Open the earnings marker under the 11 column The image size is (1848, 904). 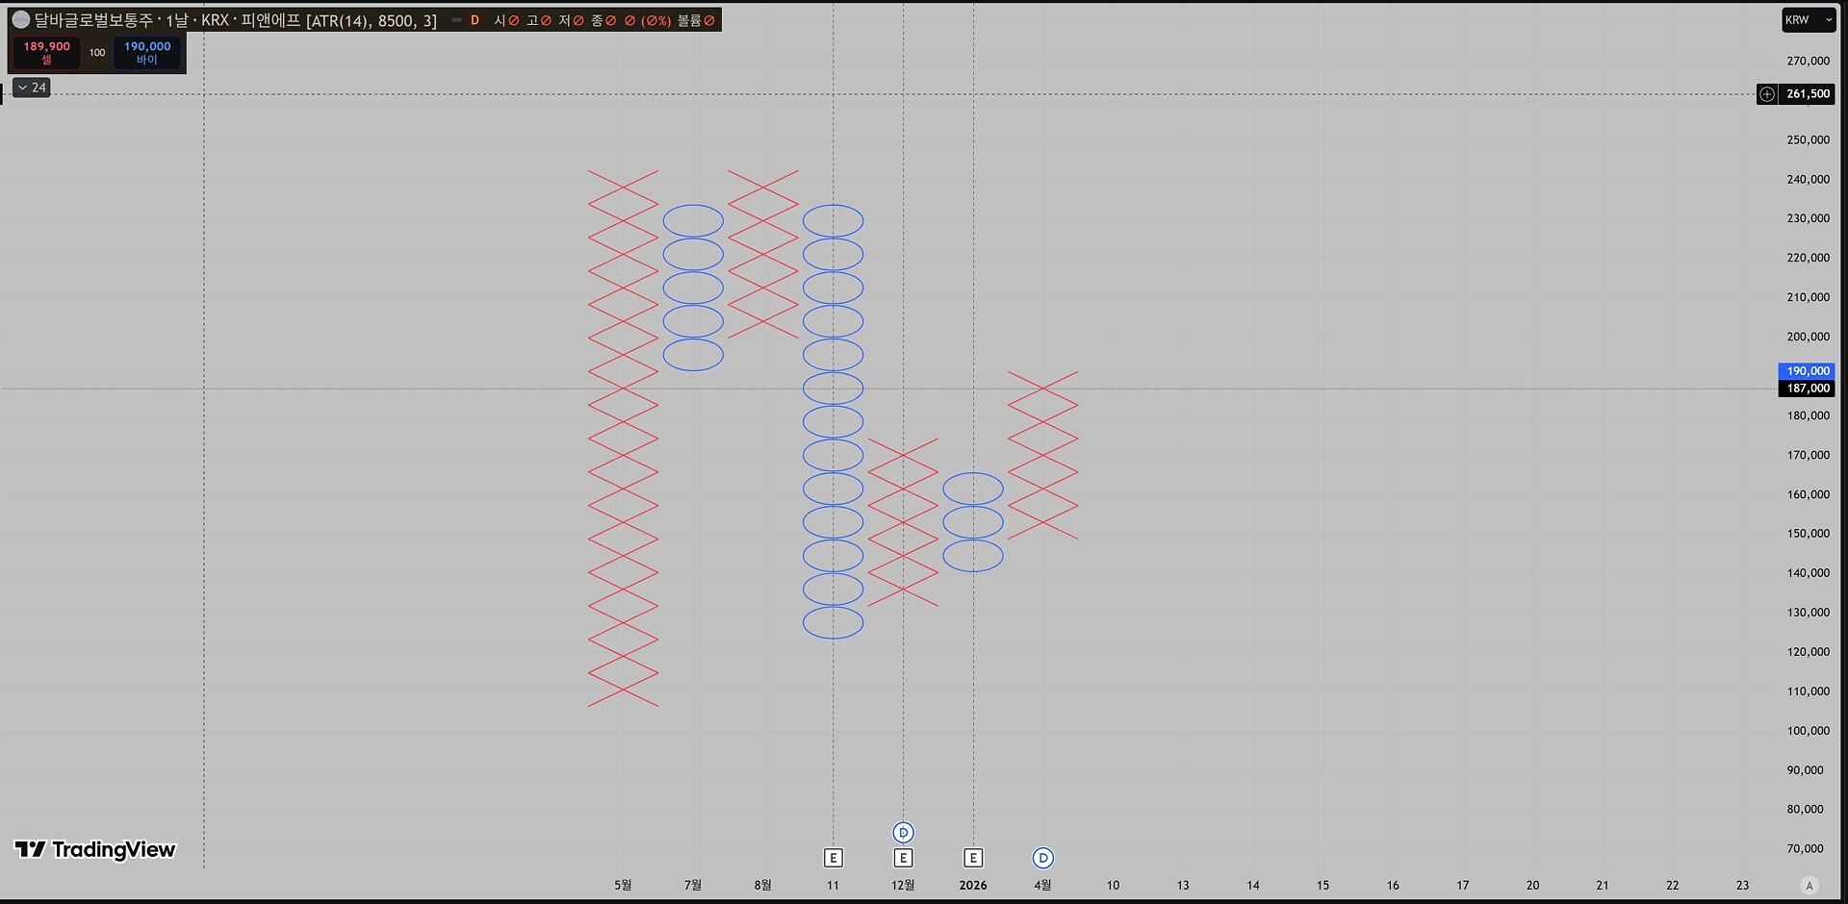coord(834,858)
